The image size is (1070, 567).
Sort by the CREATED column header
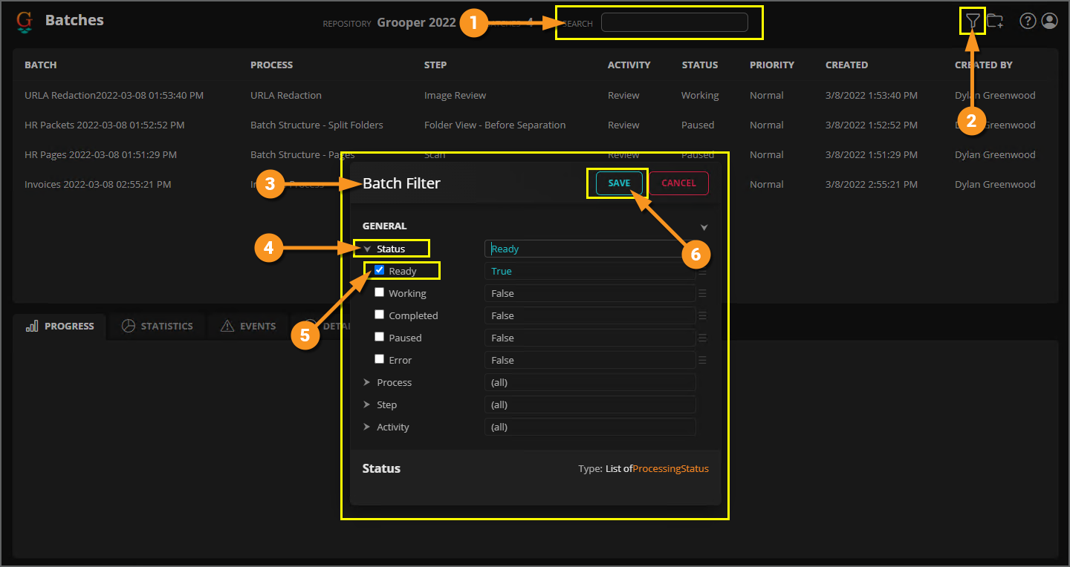coord(847,65)
